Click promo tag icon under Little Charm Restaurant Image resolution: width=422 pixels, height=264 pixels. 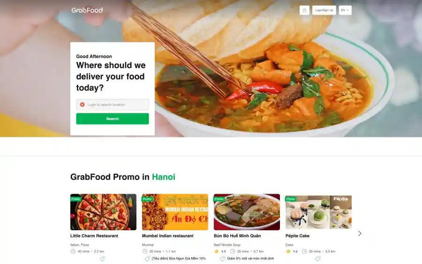(103, 259)
